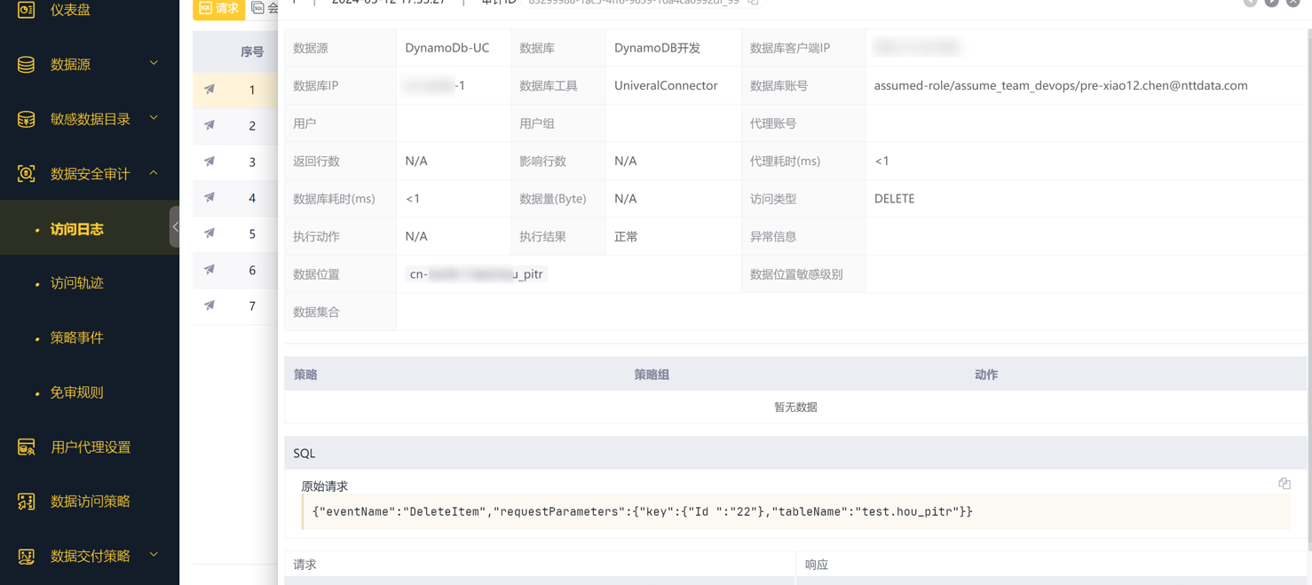
Task: Copy the 原始请求 SQL with its copy icon
Action: (x=1284, y=483)
